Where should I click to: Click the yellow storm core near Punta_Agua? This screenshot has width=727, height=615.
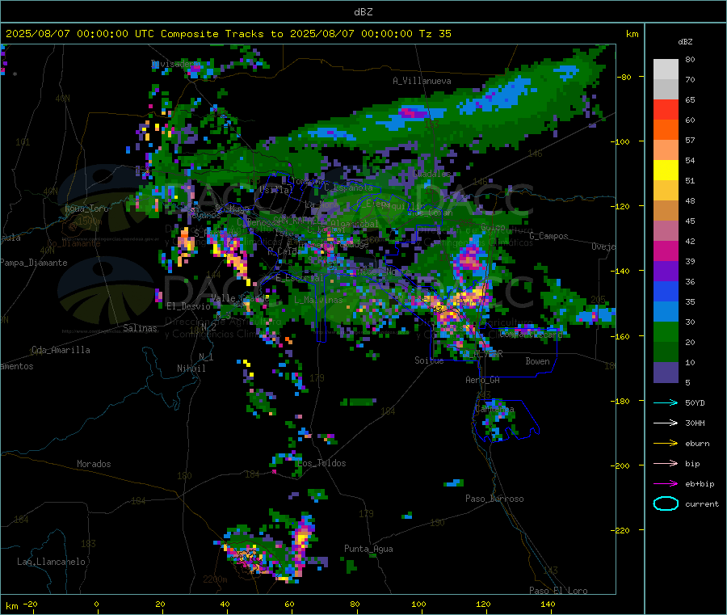[x=302, y=538]
